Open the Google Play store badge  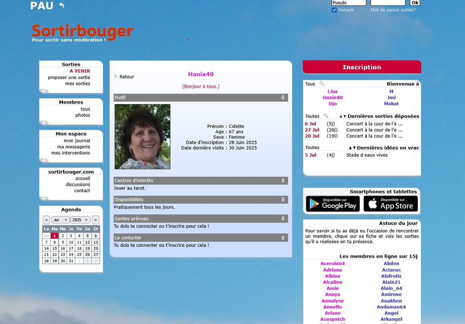[x=333, y=204]
